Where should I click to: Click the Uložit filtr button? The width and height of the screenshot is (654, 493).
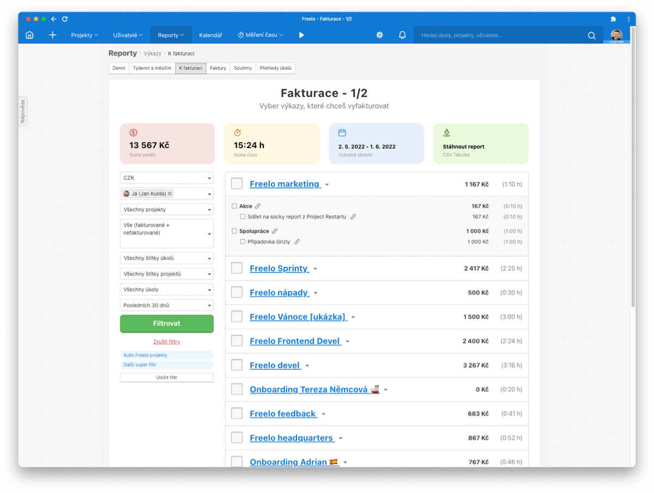(167, 378)
